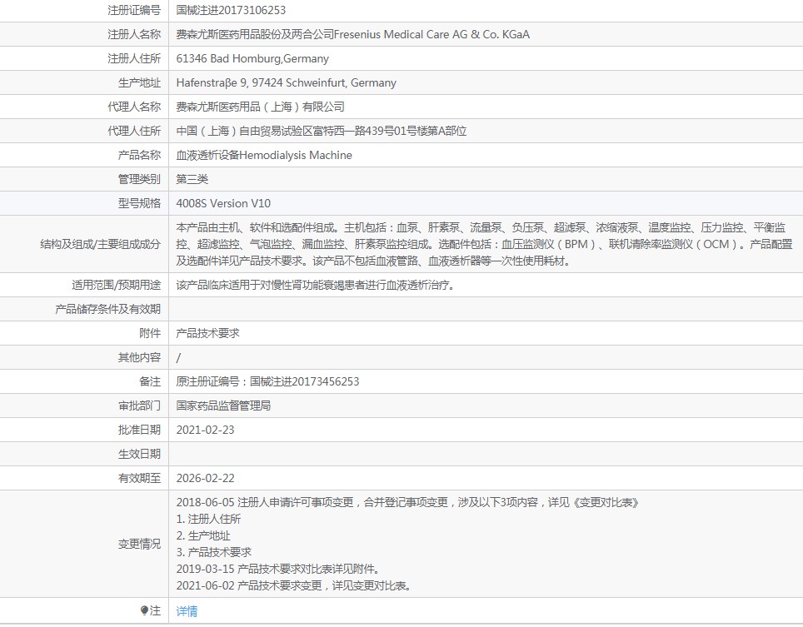Click the 附件 label
This screenshot has height=627, width=803.
click(x=150, y=333)
